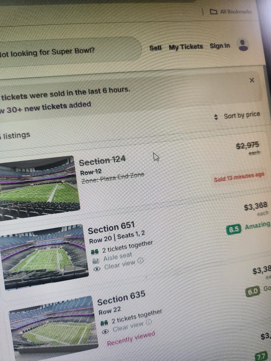
Task: Dismiss the tickets sold notification banner
Action: click(x=252, y=80)
